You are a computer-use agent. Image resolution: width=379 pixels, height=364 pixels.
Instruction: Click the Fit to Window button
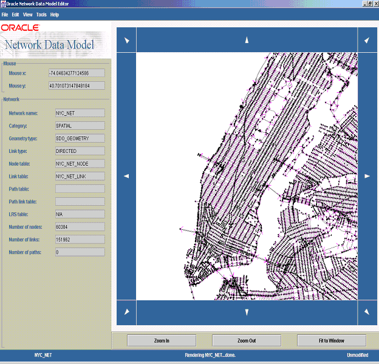(x=332, y=340)
